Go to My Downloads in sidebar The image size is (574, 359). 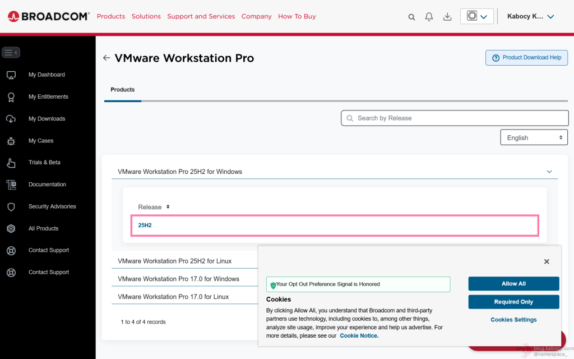[47, 118]
